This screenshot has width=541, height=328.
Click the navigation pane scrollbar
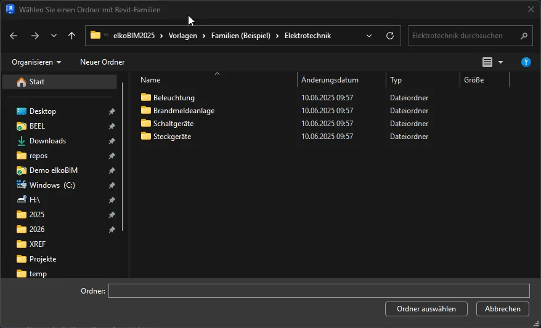123,157
